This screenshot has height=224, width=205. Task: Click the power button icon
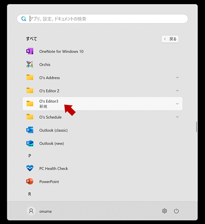[176, 211]
